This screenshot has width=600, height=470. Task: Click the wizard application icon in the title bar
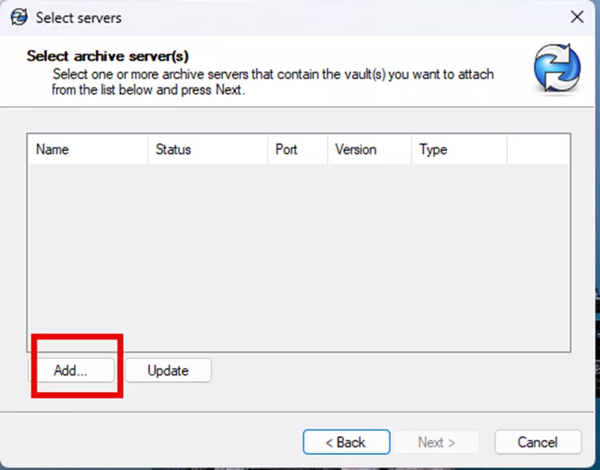[x=18, y=17]
